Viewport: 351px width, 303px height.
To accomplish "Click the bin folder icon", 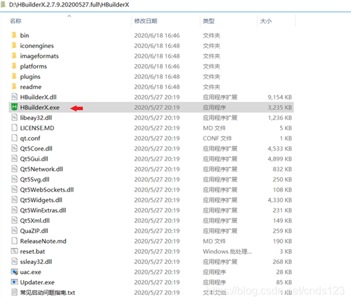I will pyautogui.click(x=14, y=35).
